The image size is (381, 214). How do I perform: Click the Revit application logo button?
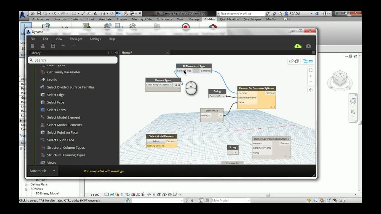(23, 14)
